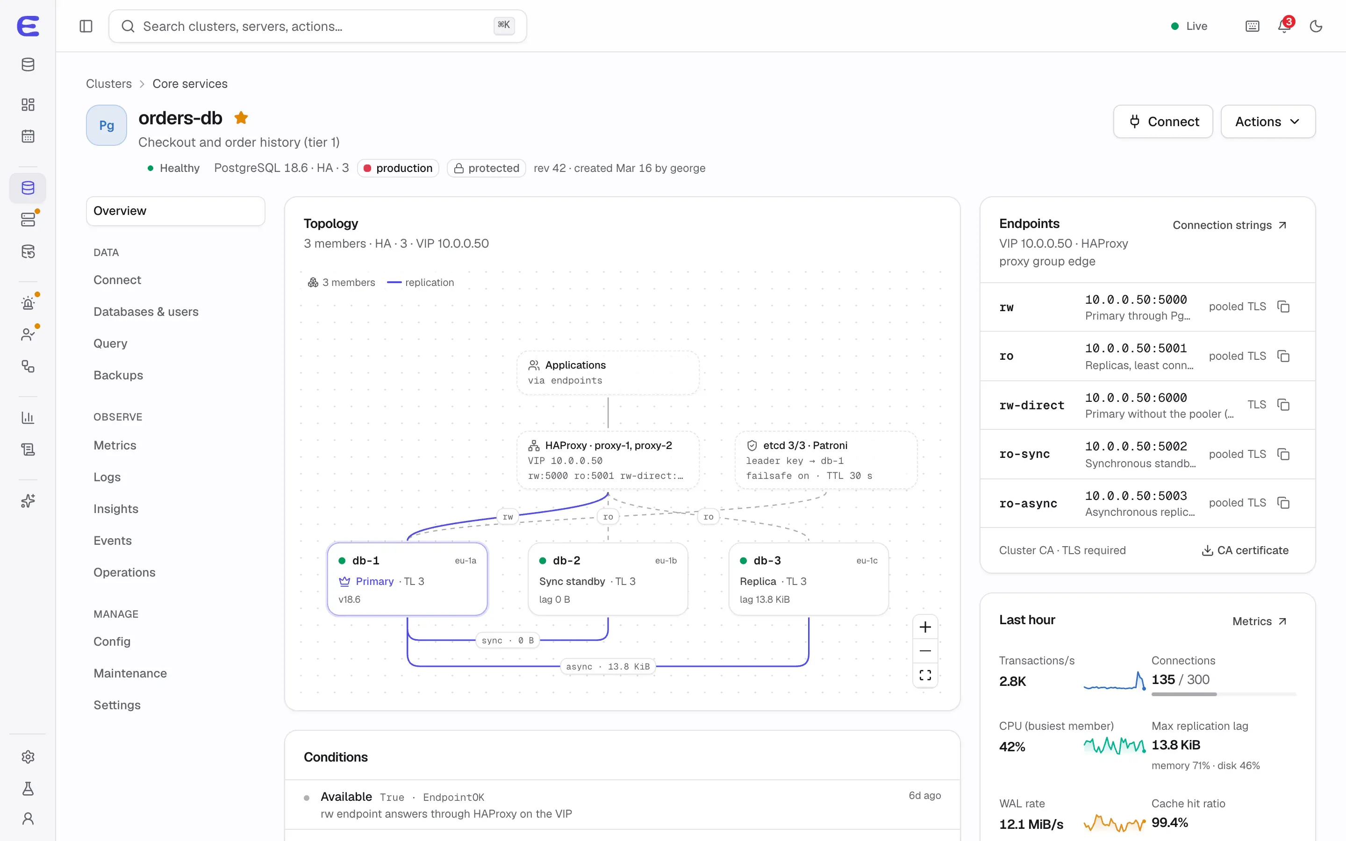Image resolution: width=1346 pixels, height=841 pixels.
Task: Open the dashboard grid sidebar icon
Action: coord(28,105)
